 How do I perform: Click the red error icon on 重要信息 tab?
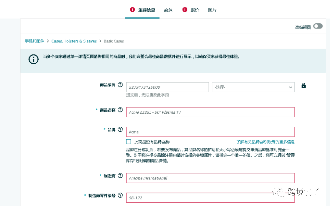(132, 10)
